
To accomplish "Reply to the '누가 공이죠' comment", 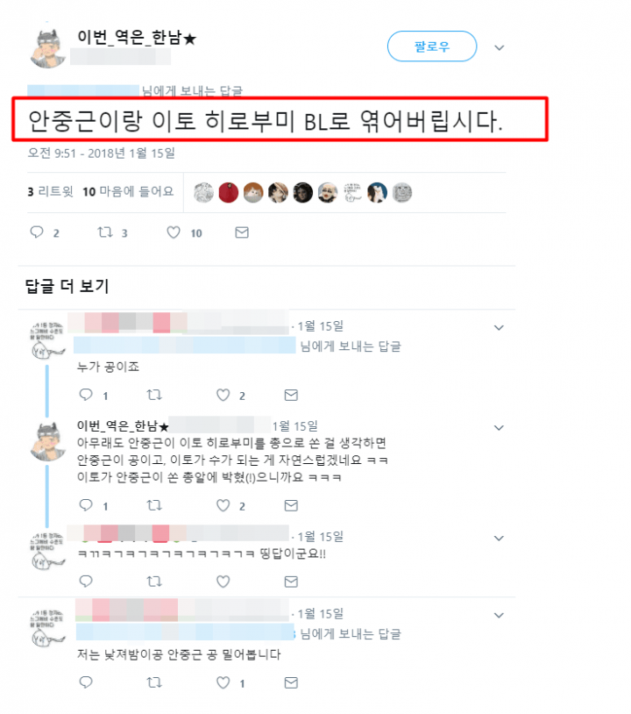I will coord(86,395).
